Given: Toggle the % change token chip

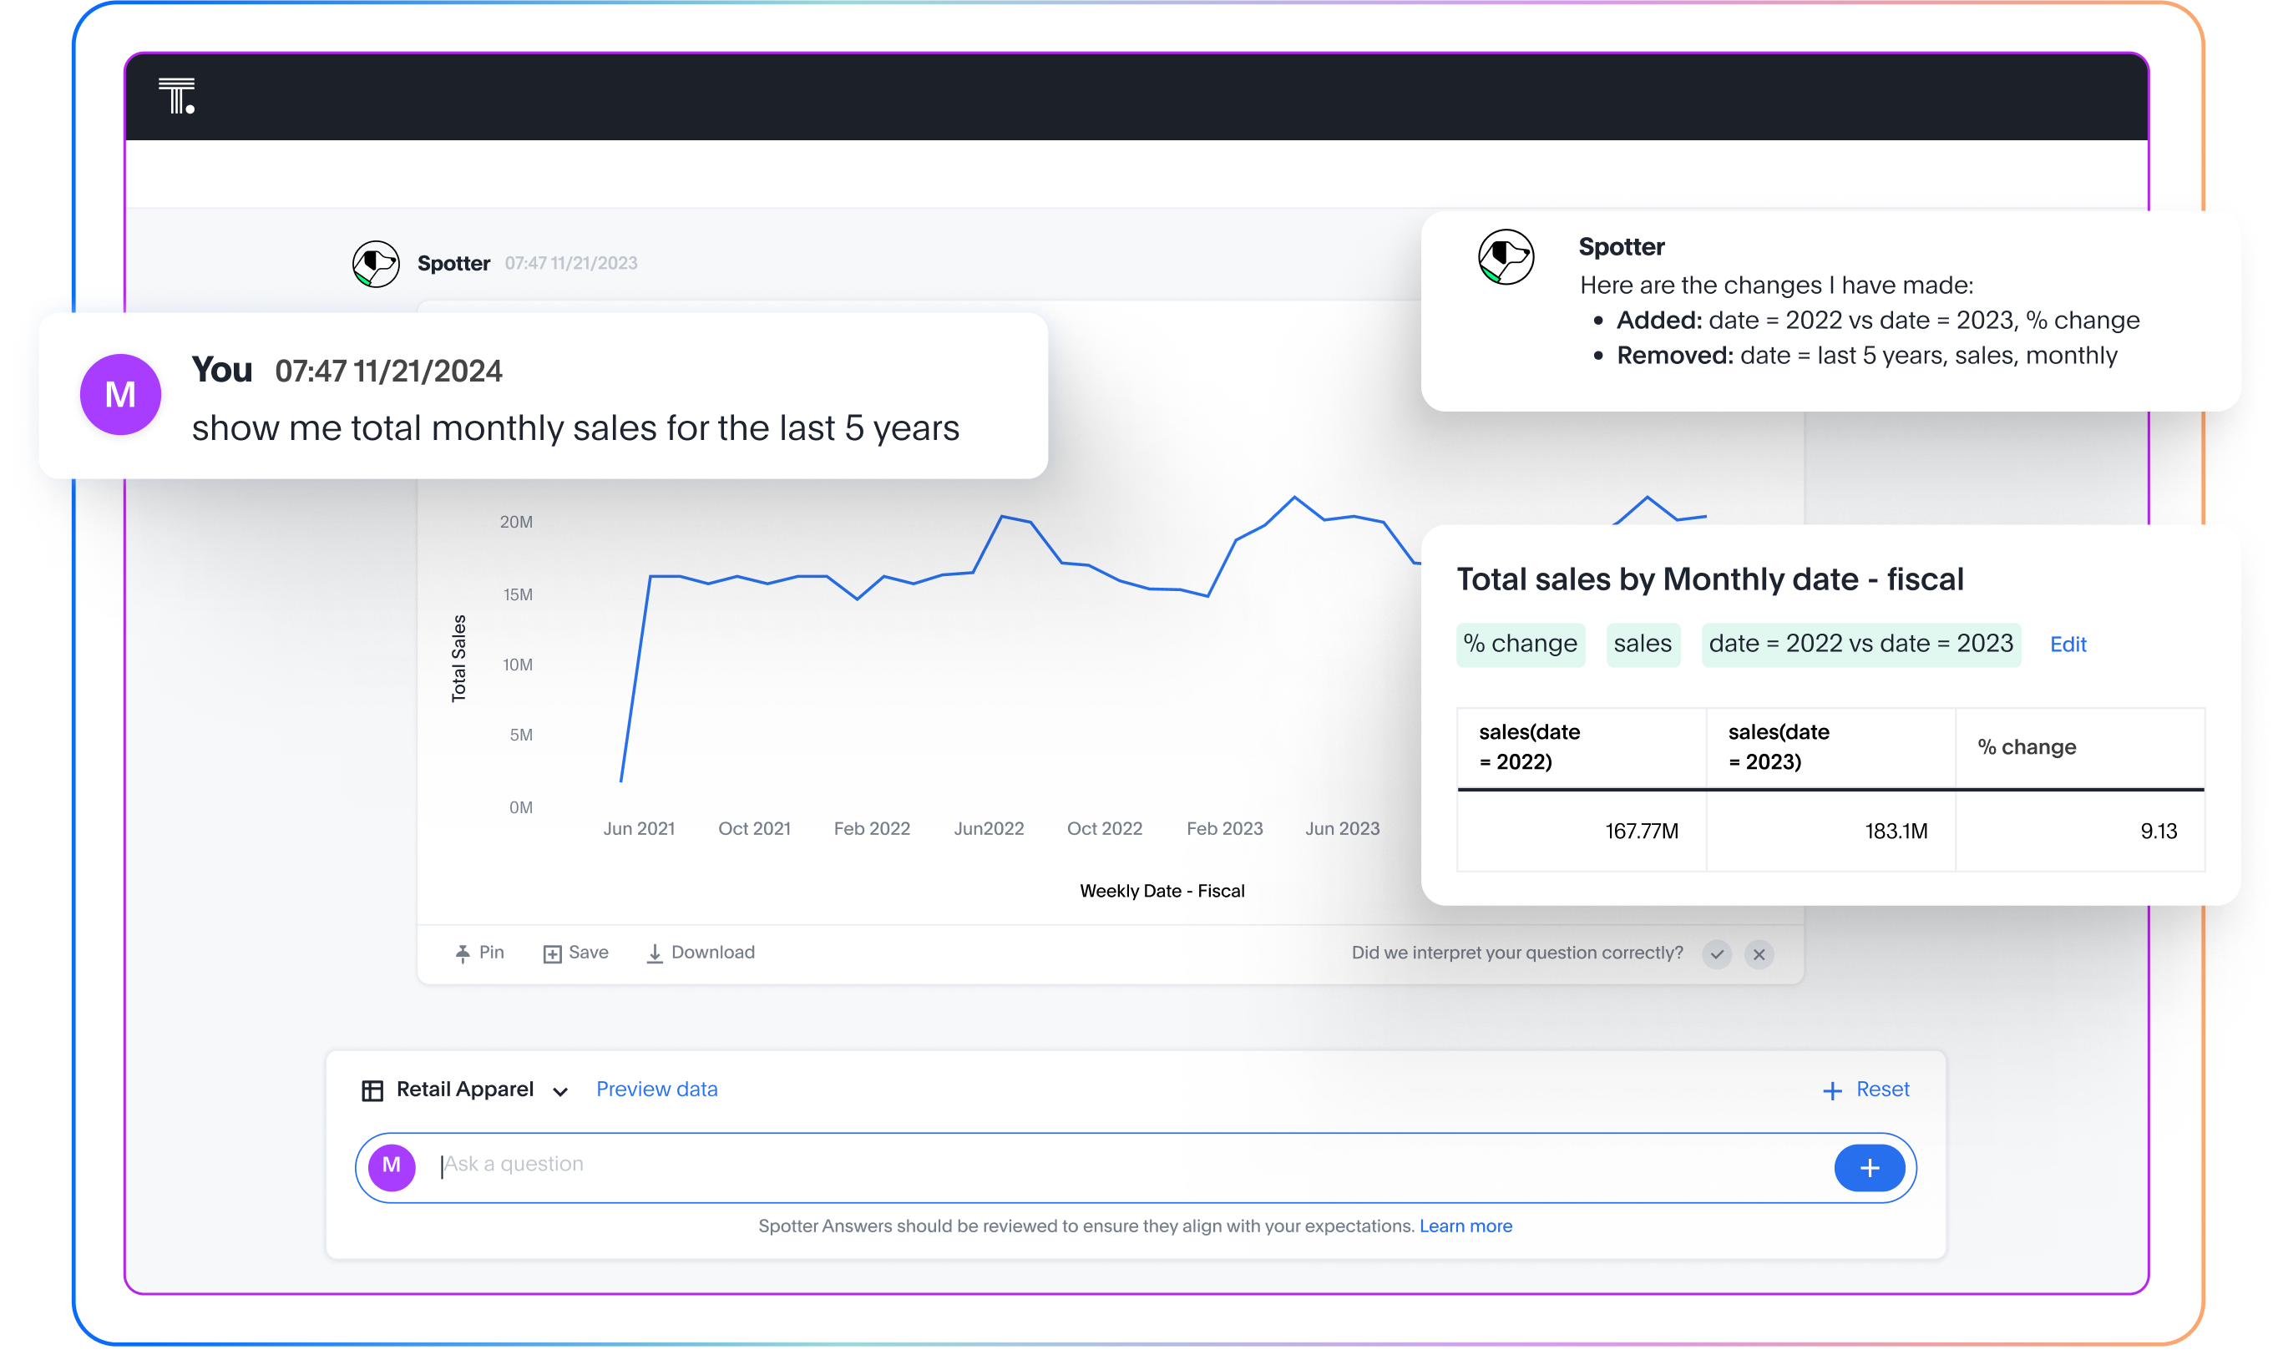Looking at the screenshot, I should [1521, 645].
